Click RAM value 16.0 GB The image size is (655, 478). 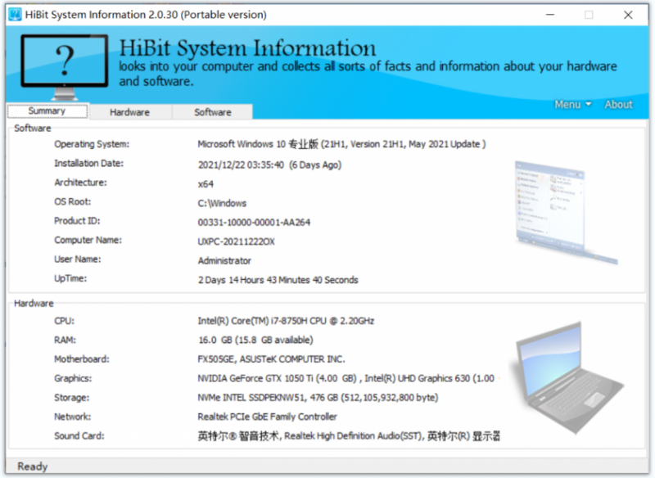255,340
